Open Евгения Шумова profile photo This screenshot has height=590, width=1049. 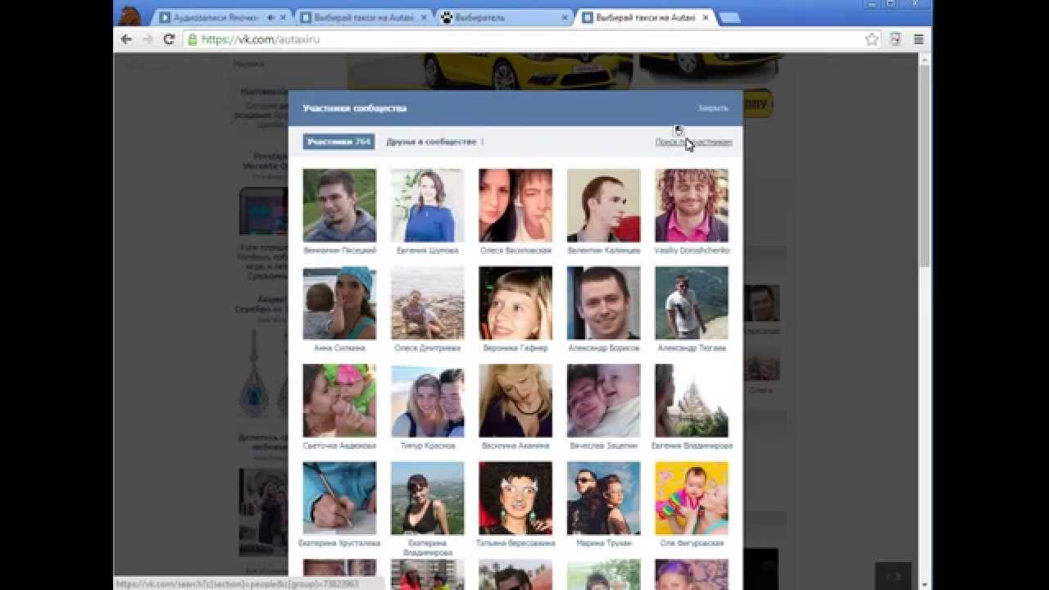point(427,205)
